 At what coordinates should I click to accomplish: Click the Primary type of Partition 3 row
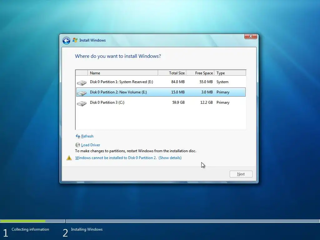pos(223,102)
